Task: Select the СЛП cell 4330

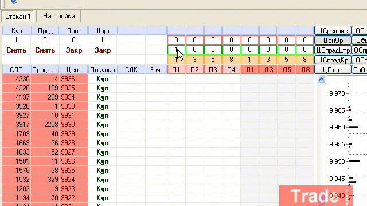Action: (17, 79)
